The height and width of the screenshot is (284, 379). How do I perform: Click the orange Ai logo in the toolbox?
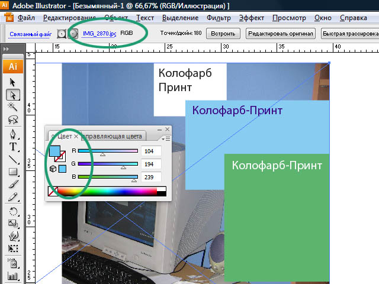click(13, 66)
